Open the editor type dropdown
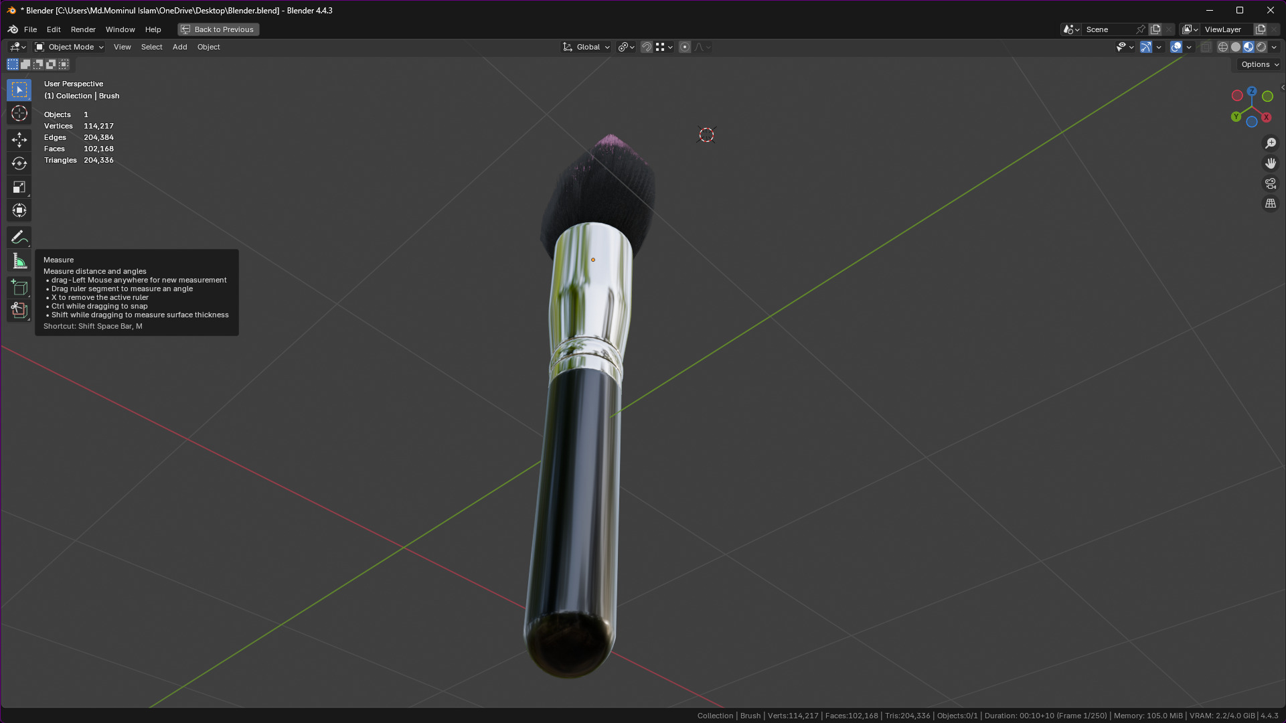The width and height of the screenshot is (1286, 723). [17, 47]
